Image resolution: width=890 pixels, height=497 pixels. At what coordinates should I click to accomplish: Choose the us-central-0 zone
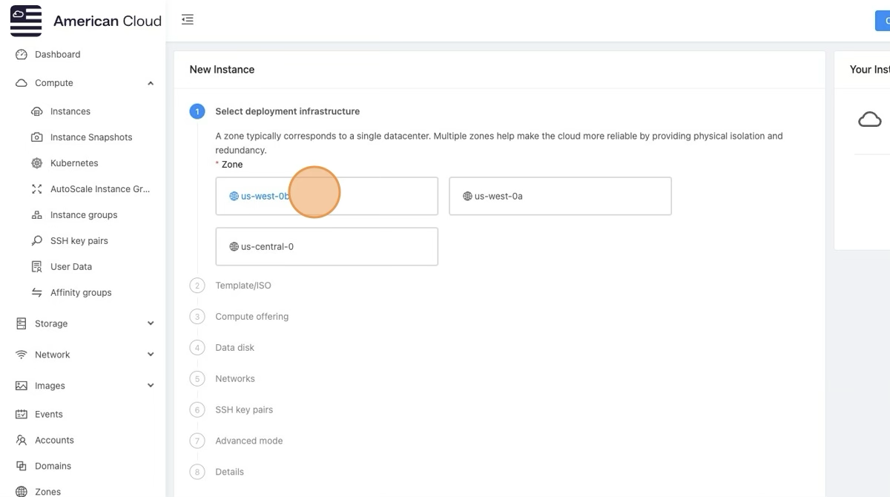coord(326,246)
